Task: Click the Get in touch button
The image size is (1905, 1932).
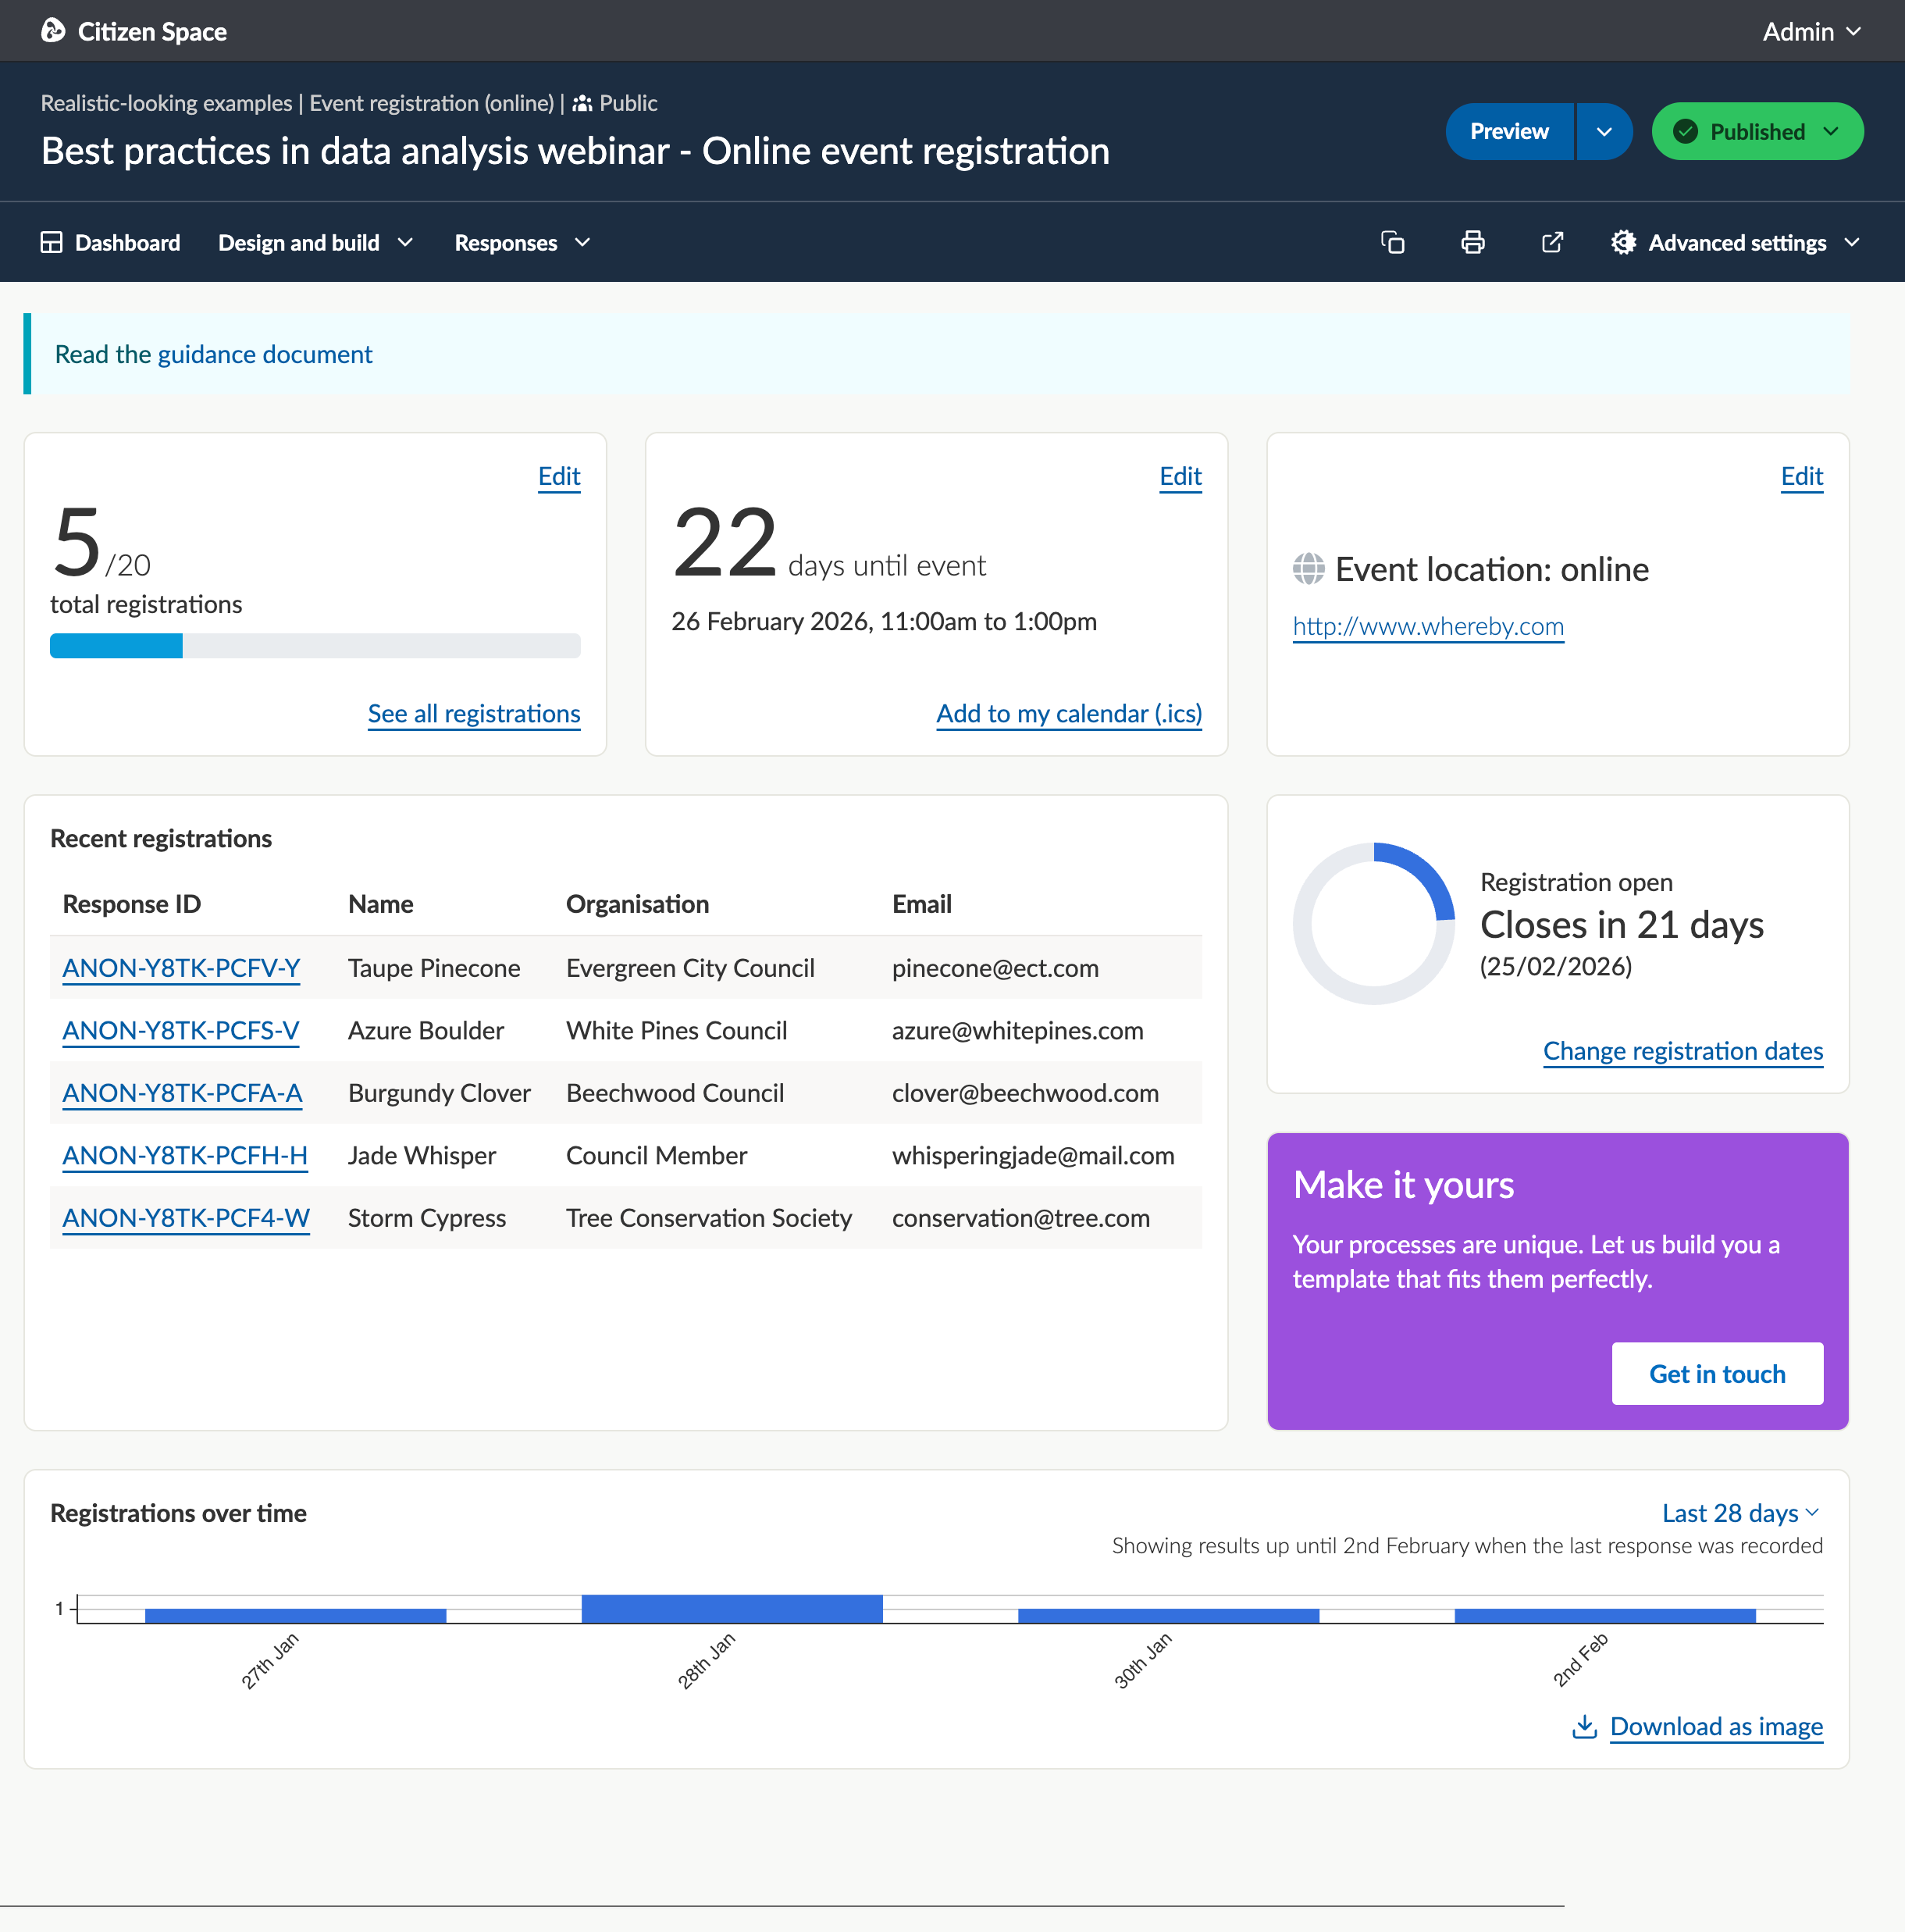Action: (x=1717, y=1373)
